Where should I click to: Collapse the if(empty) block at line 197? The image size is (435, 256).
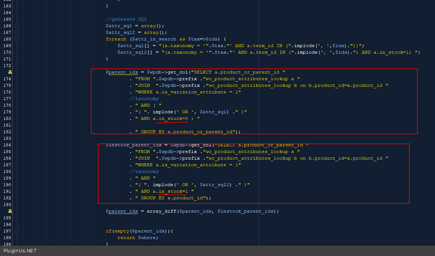tap(17, 231)
